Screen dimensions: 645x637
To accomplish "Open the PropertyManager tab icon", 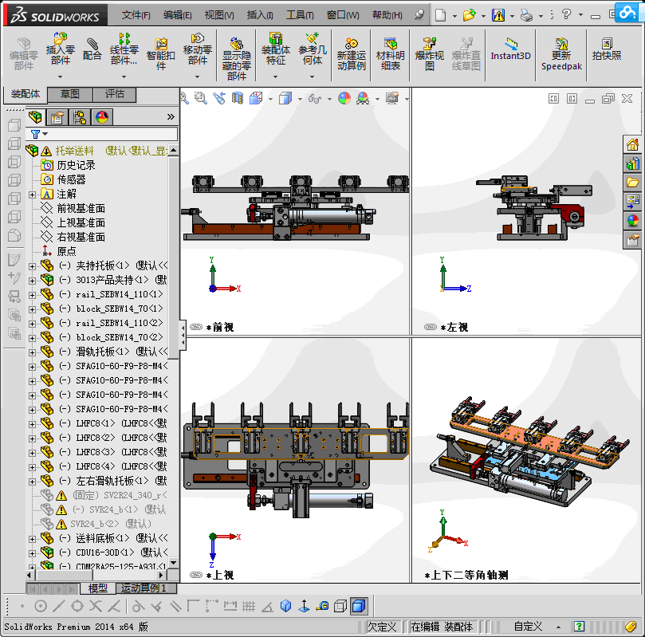I will click(x=57, y=117).
